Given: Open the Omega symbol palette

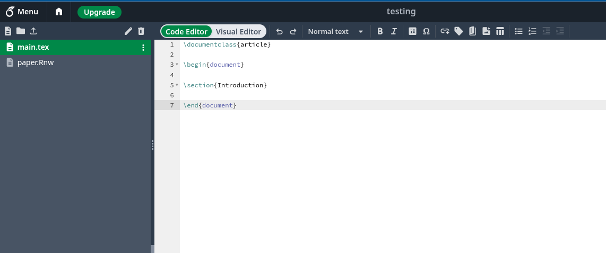Looking at the screenshot, I should pos(426,31).
